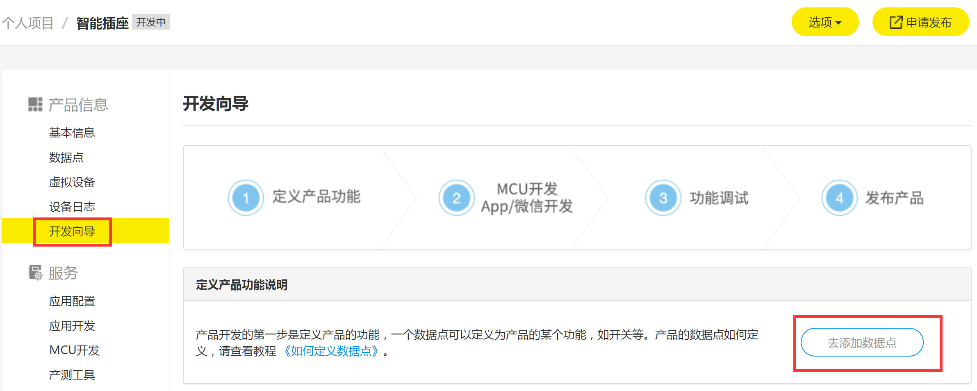Image resolution: width=977 pixels, height=391 pixels.
Task: Click the 个人项目 breadcrumb link
Action: [28, 23]
